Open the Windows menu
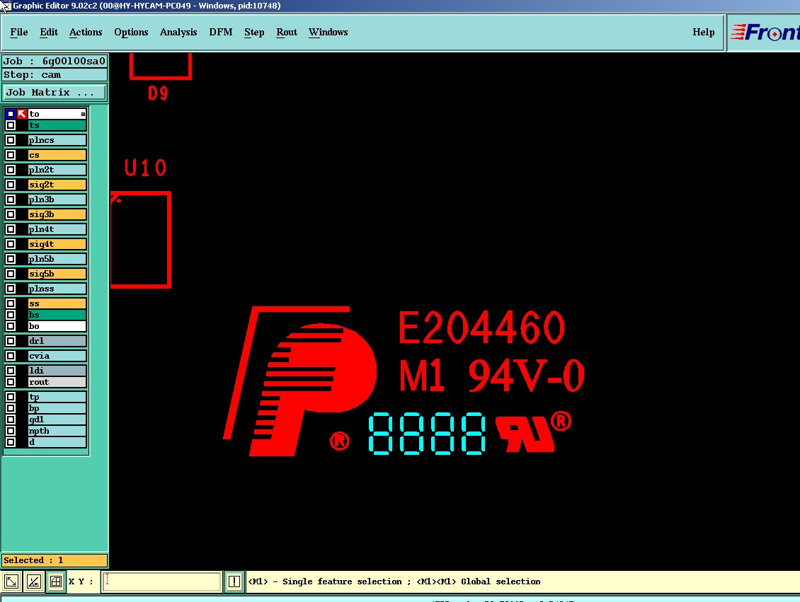 tap(328, 32)
